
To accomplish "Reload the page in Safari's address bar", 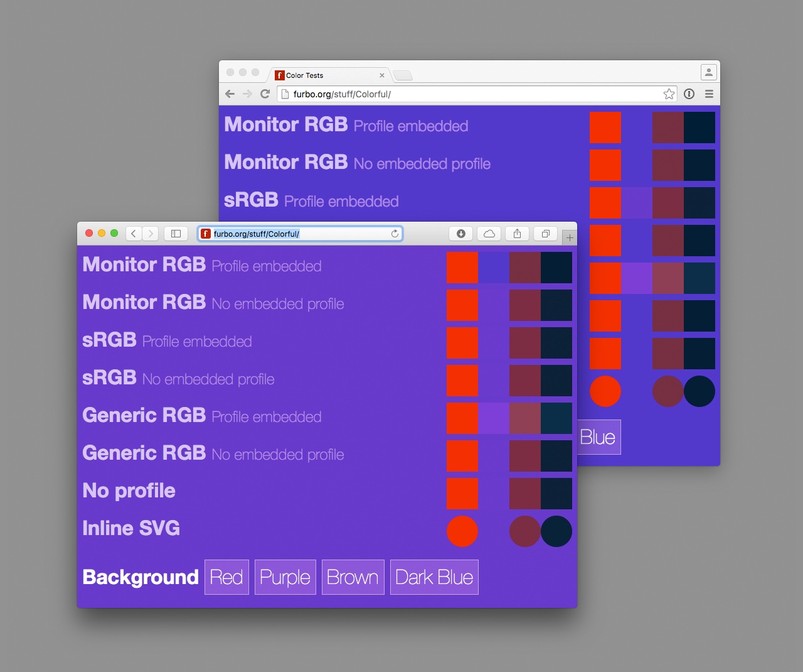I will coord(395,234).
